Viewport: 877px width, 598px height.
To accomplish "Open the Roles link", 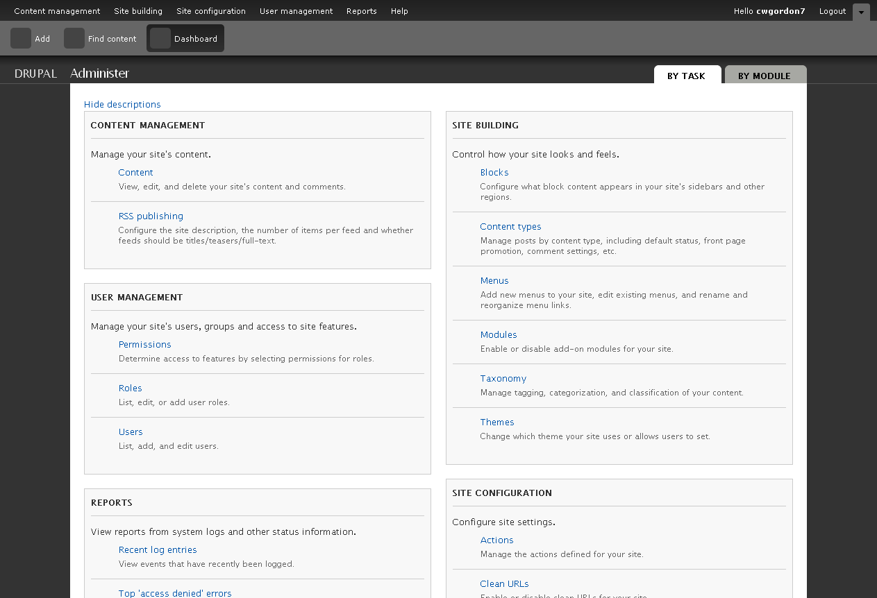I will (130, 388).
